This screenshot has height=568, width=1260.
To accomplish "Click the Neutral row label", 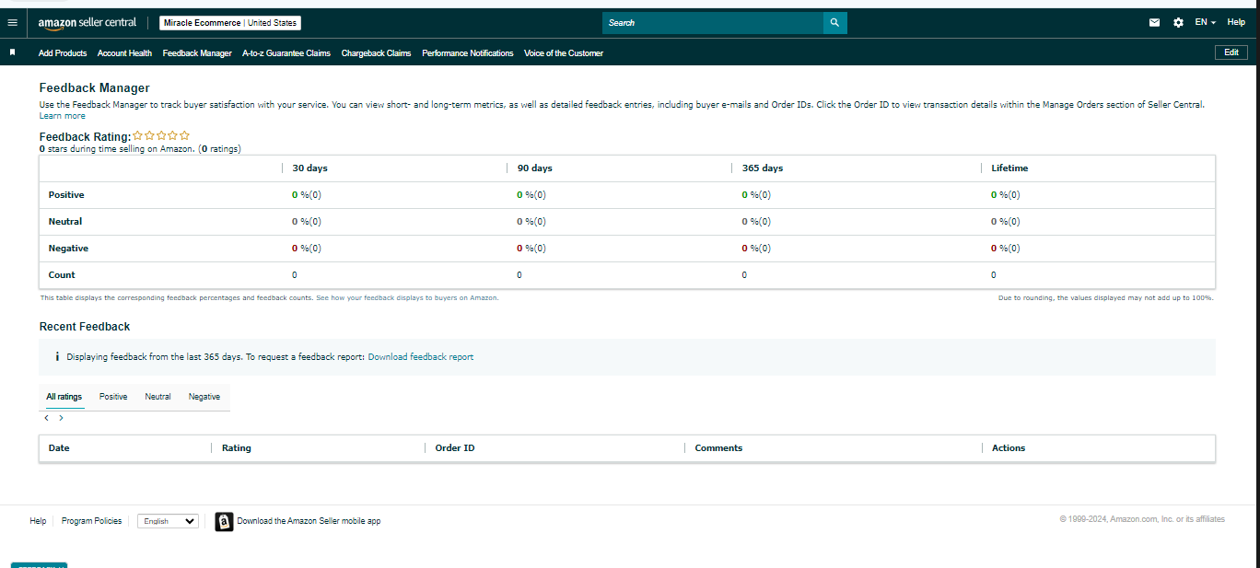I will (x=65, y=222).
